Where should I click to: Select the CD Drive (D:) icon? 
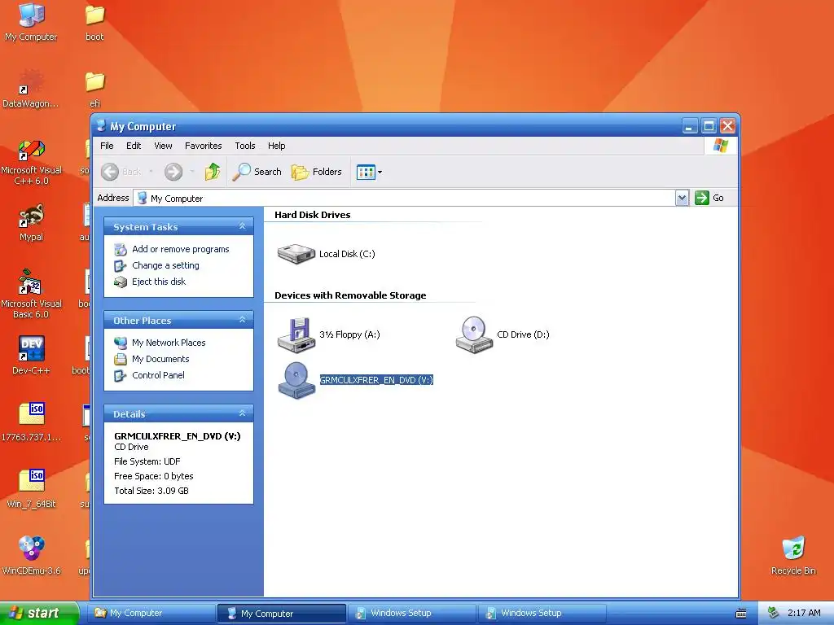click(x=474, y=334)
